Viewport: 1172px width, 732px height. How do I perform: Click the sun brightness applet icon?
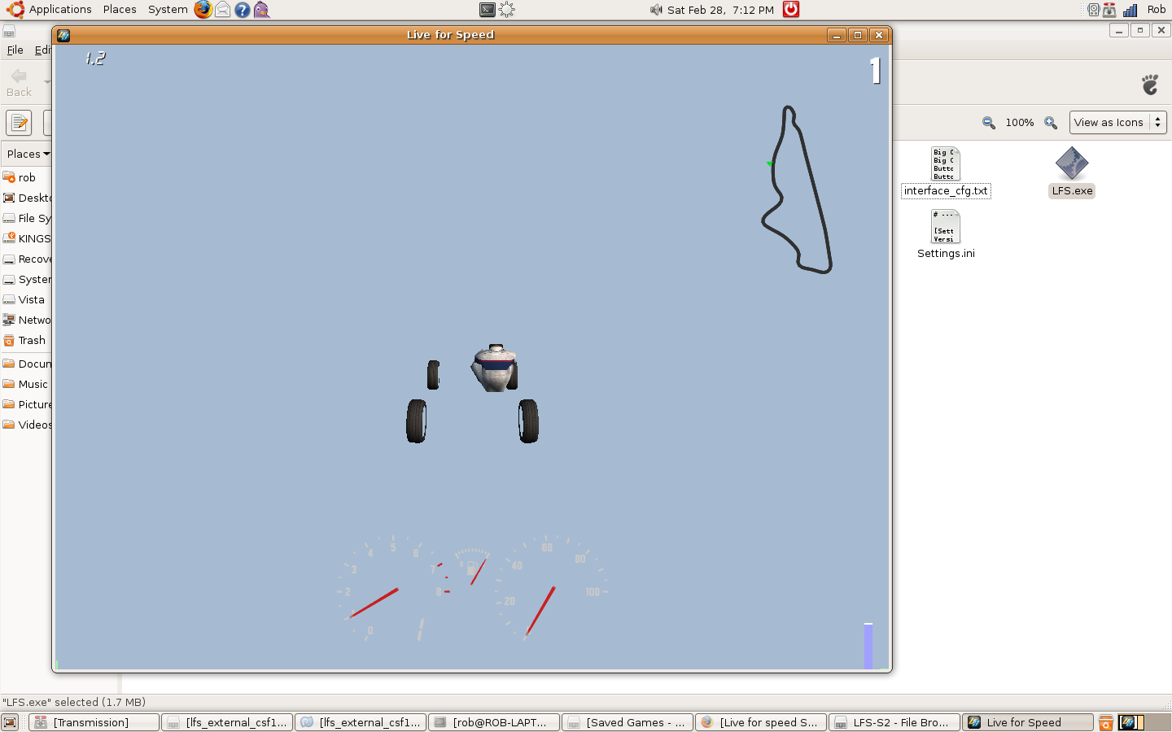(507, 10)
